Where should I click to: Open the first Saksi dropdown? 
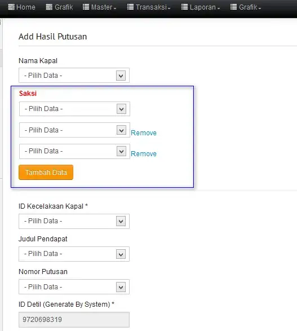coord(74,109)
